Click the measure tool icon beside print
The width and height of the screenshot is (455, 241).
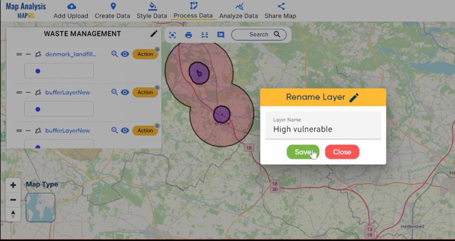tap(205, 35)
